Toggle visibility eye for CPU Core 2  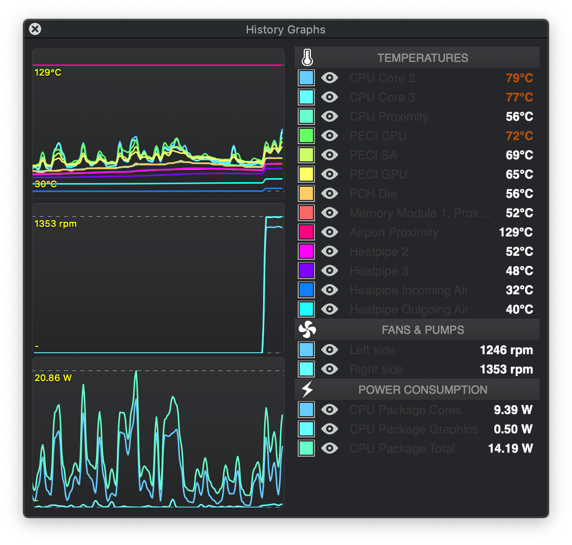(x=330, y=78)
